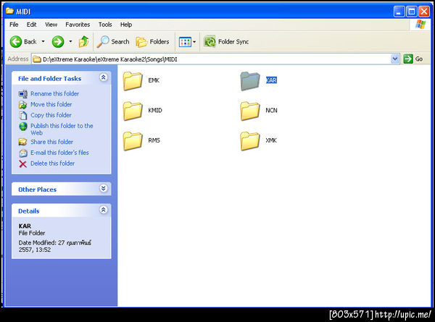Click the Go button
The height and width of the screenshot is (322, 435).
click(x=413, y=59)
